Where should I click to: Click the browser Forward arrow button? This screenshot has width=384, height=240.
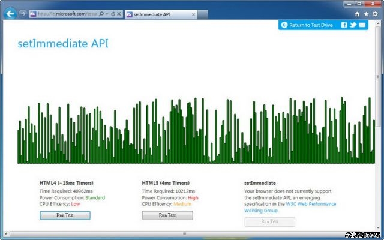23,14
